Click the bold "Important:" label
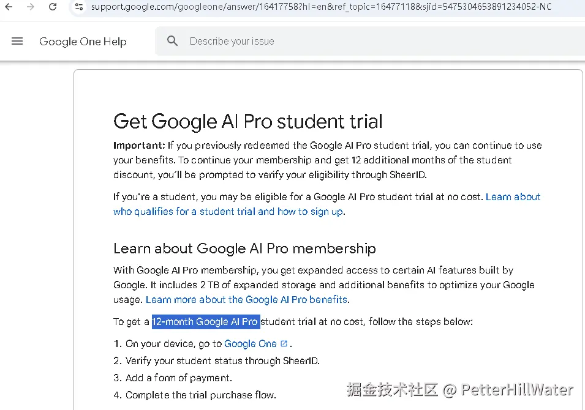Image resolution: width=585 pixels, height=410 pixels. pos(139,146)
